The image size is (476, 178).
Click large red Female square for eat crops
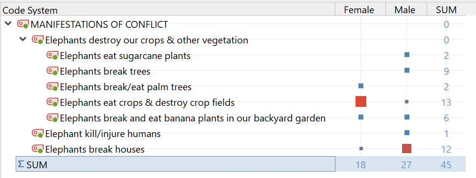coord(361,101)
